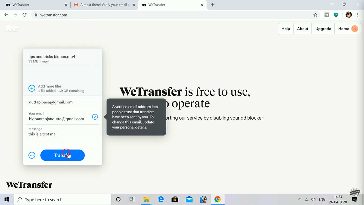Expand hidden icons in the system tray
Viewport: 364px width, 205px height.
point(300,199)
